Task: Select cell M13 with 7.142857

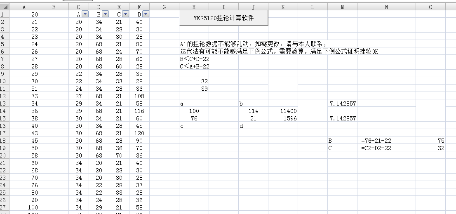Action: pos(342,103)
